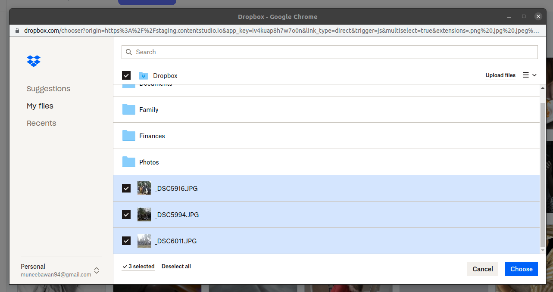Click the _DSC5994.JPG thumbnail
Screen dimensions: 553x292
pyautogui.click(x=144, y=214)
